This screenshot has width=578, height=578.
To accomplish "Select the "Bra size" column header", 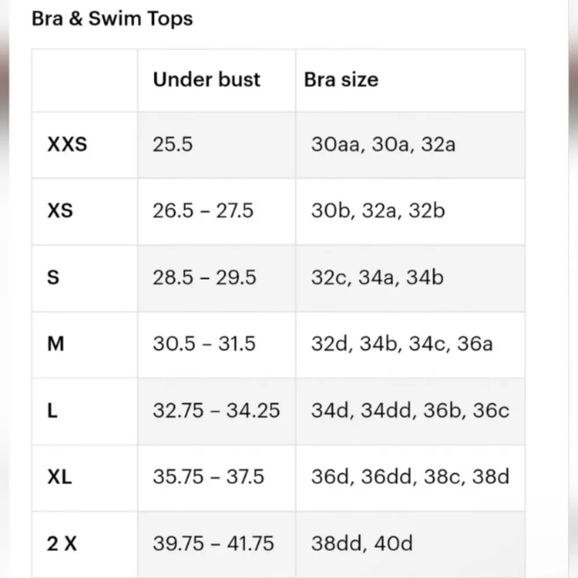I will pyautogui.click(x=341, y=80).
